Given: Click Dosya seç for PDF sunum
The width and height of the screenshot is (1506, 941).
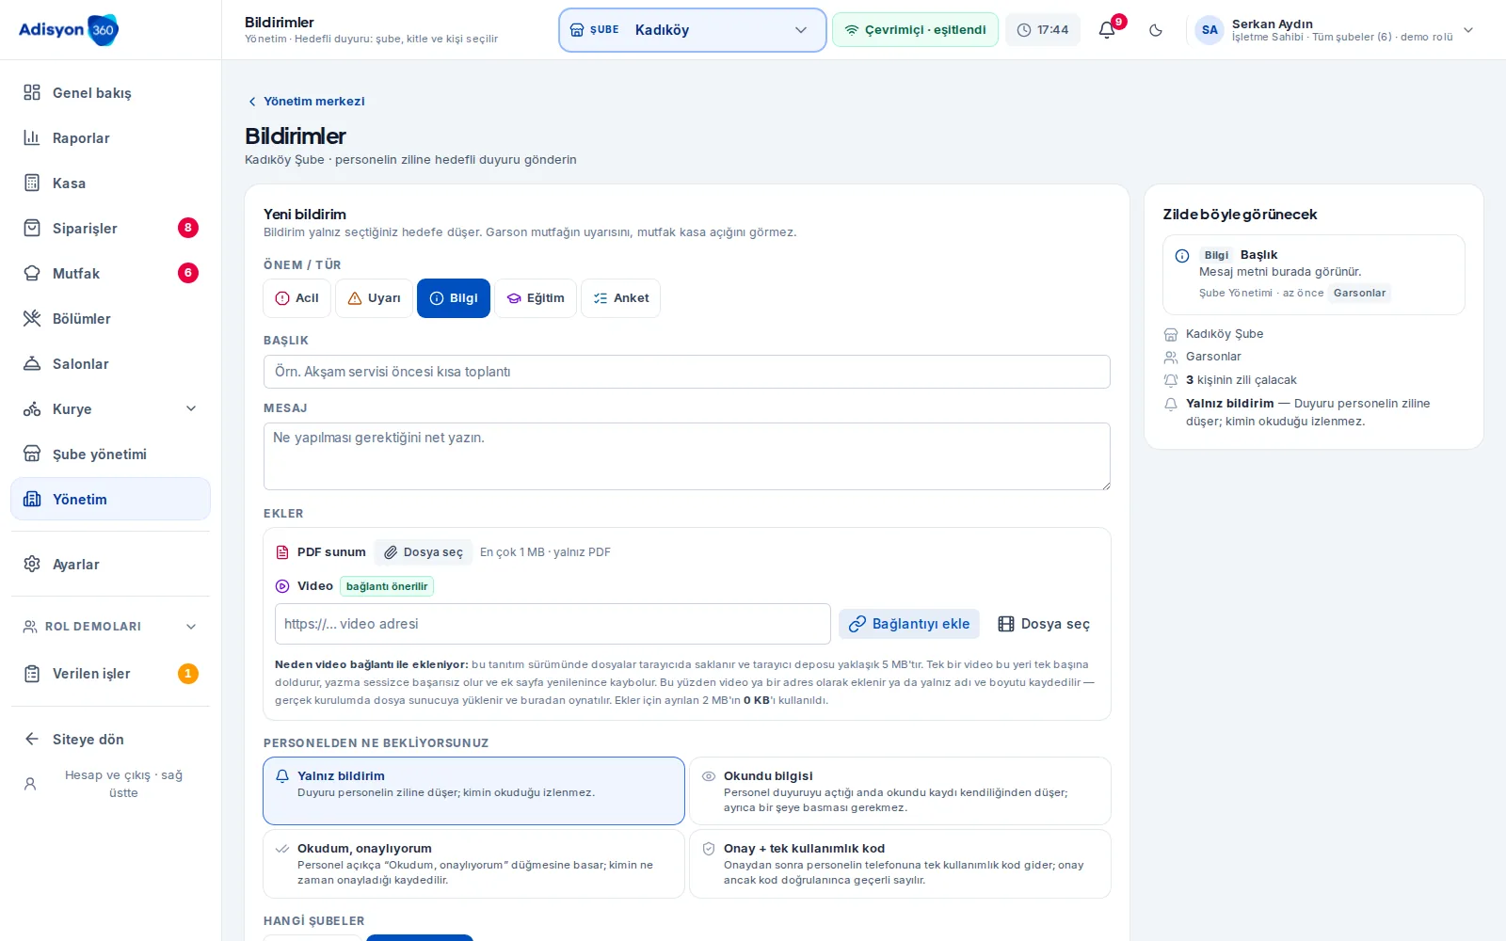Looking at the screenshot, I should click(424, 552).
